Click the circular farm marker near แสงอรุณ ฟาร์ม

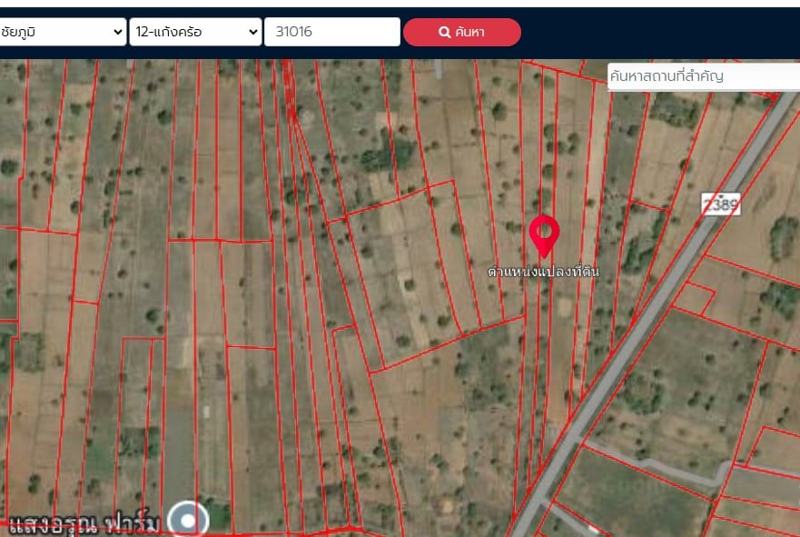coord(188,520)
